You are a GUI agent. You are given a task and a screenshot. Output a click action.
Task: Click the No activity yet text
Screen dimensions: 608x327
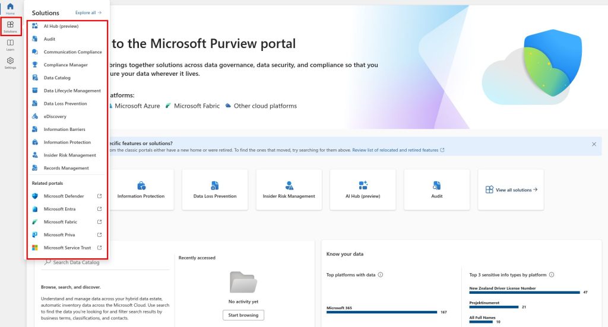[243, 302]
